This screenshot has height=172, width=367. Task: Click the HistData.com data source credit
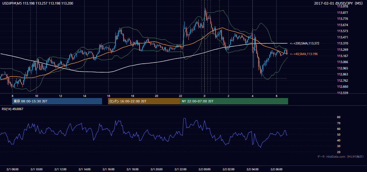tap(341, 157)
